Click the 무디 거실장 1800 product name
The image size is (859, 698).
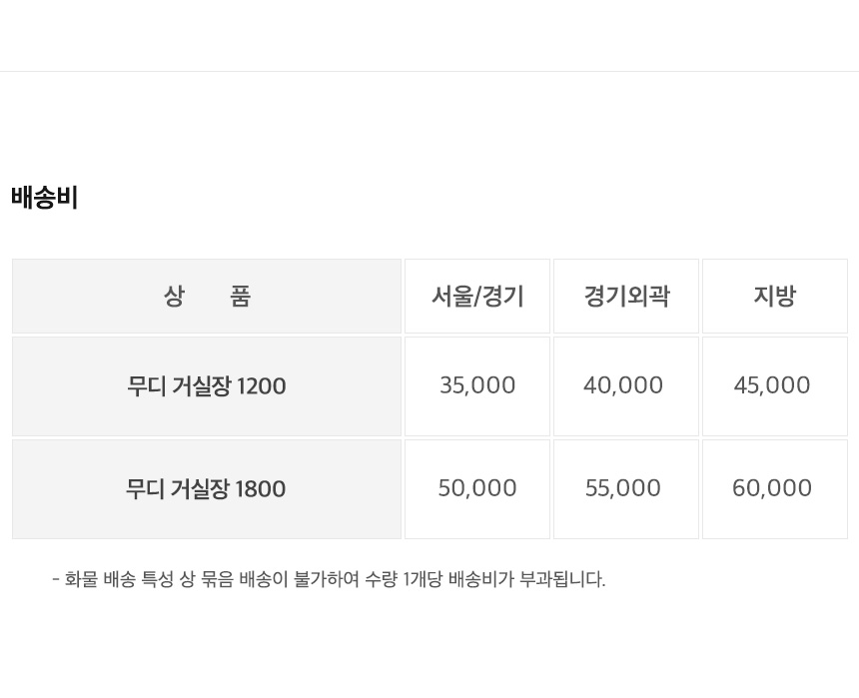[x=206, y=489]
